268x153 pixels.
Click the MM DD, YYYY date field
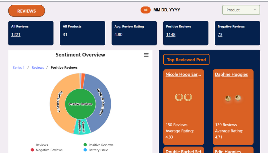click(167, 10)
